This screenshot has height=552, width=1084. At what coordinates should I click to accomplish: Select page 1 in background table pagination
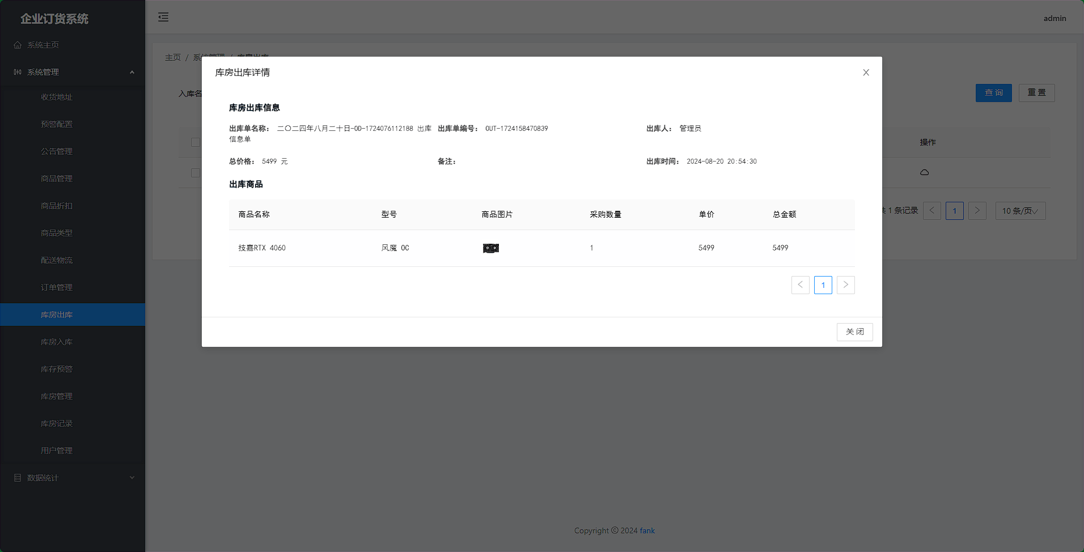point(954,211)
